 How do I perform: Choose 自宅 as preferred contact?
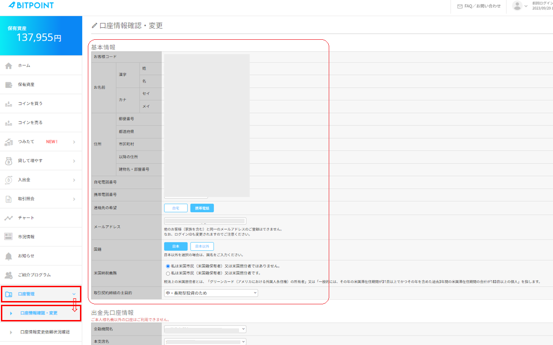click(176, 208)
